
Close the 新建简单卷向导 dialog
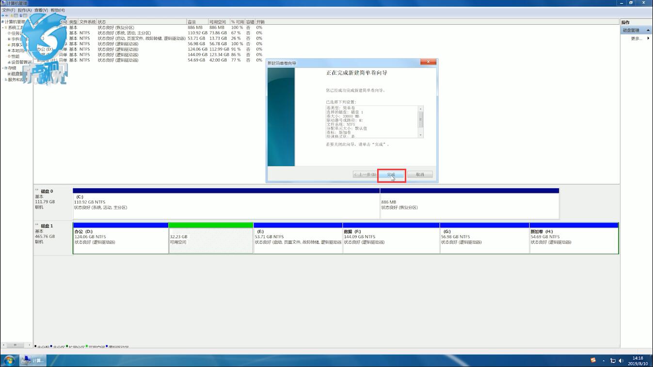pyautogui.click(x=428, y=62)
